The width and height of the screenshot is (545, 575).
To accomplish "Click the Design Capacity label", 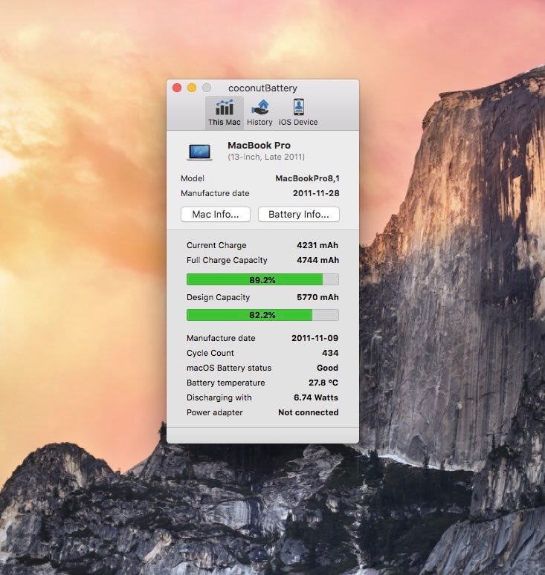I will coord(218,297).
